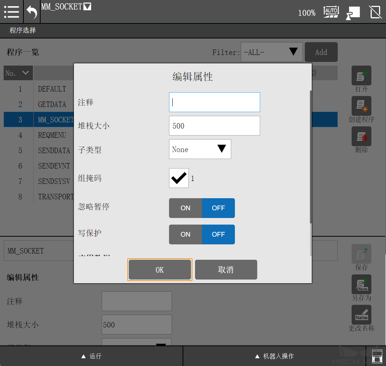Click the 保存 (save) icon
The height and width of the screenshot is (366, 386).
(361, 254)
